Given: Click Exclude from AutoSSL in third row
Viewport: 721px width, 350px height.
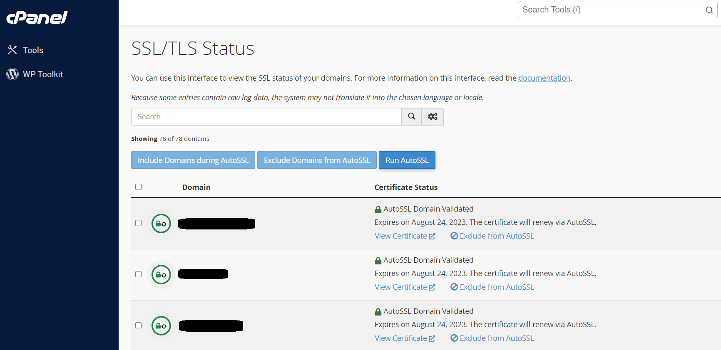Looking at the screenshot, I should coord(492,338).
